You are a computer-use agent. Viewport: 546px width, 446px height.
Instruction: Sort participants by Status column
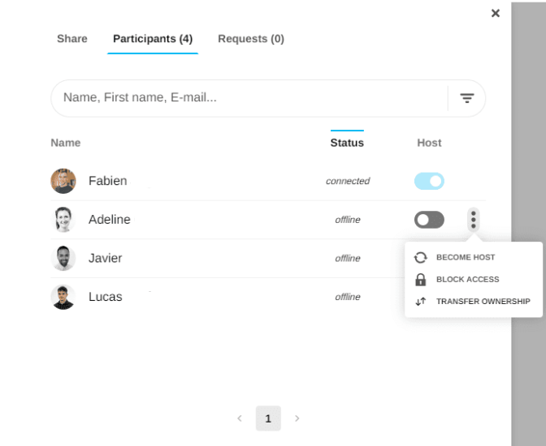(347, 143)
